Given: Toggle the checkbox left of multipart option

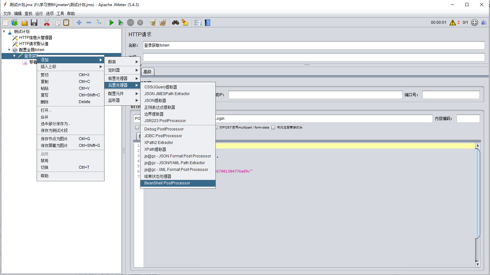Looking at the screenshot, I should (137, 128).
